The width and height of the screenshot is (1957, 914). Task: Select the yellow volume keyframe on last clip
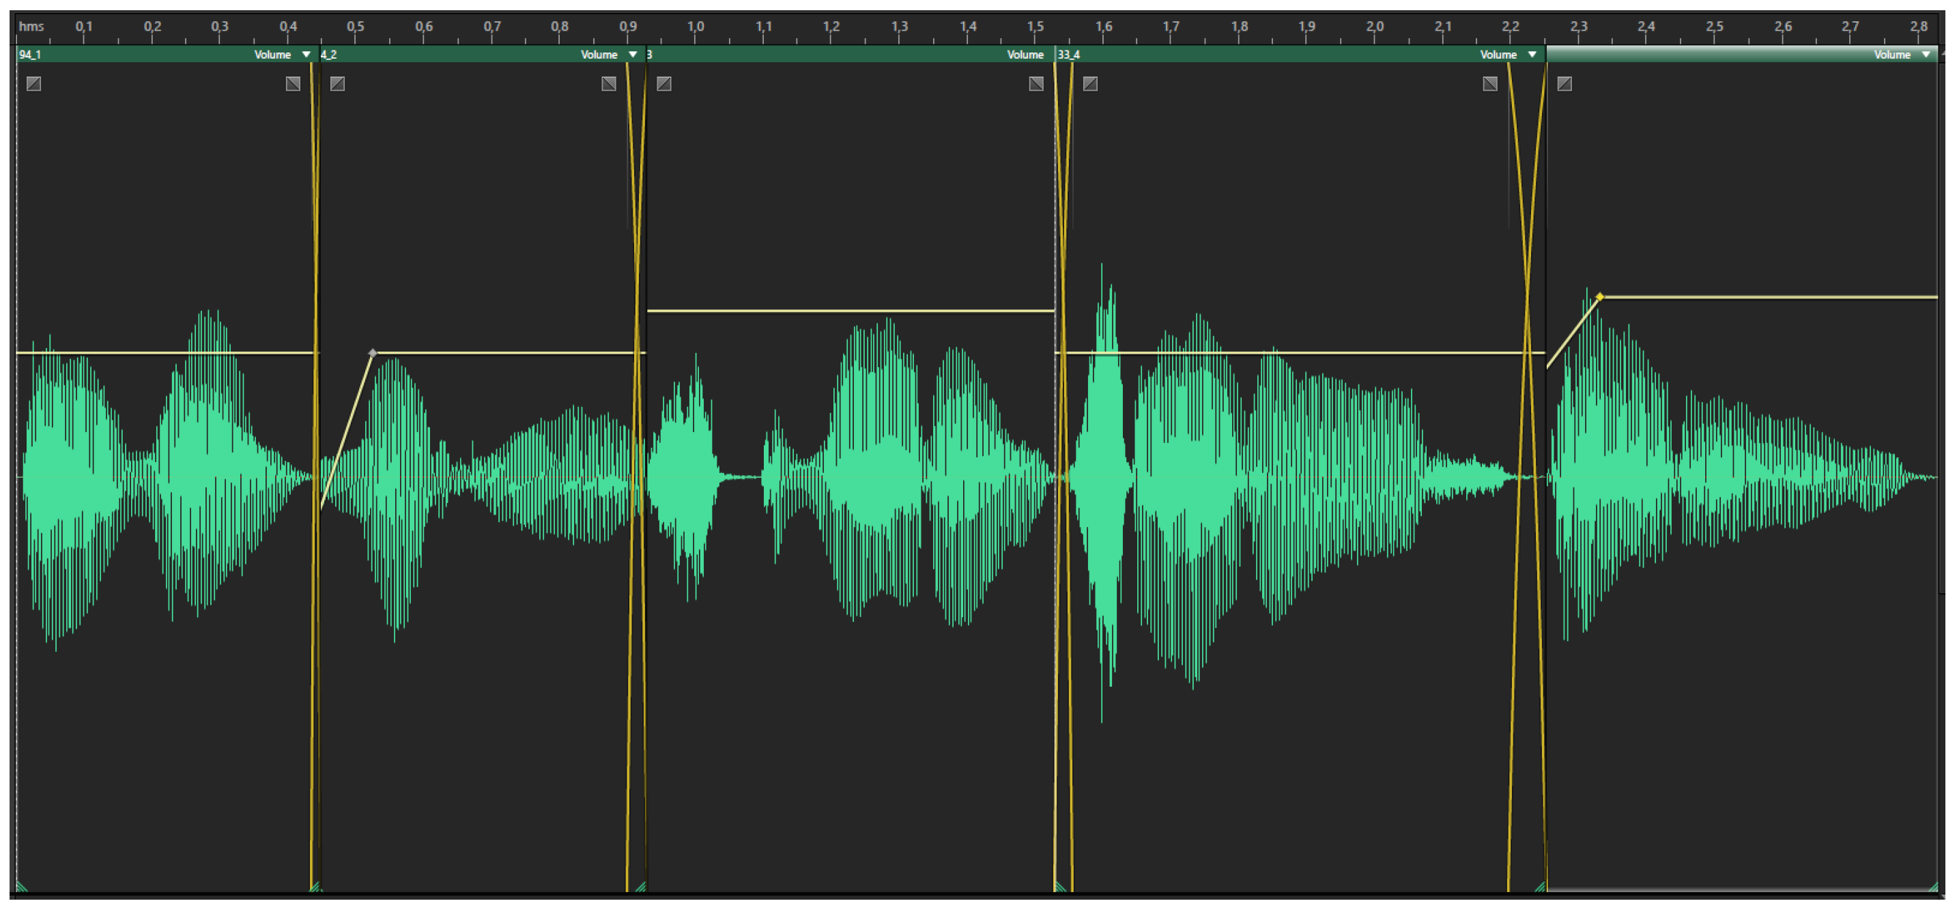(x=1600, y=297)
